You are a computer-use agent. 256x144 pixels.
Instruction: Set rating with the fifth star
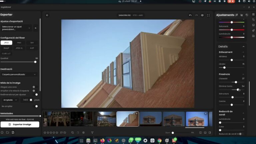pos(57,133)
